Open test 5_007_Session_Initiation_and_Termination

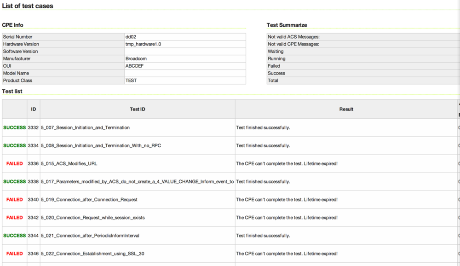(85, 128)
